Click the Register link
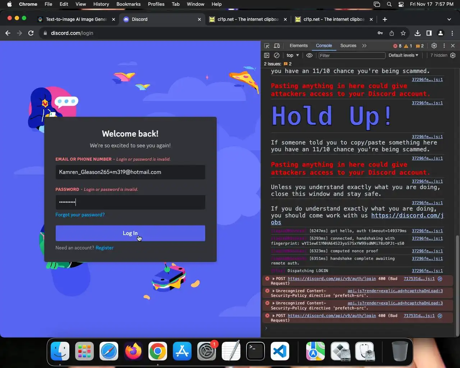The image size is (460, 368). (104, 248)
